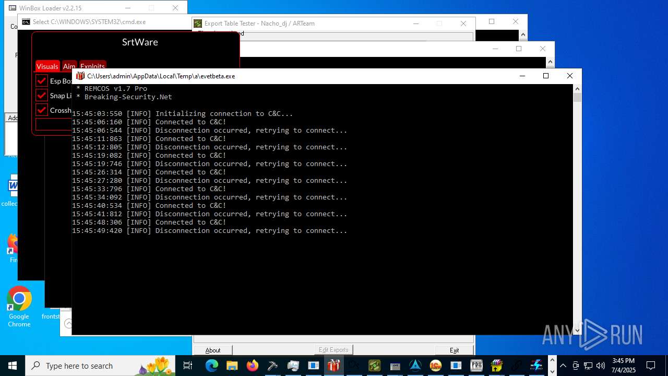Click the Windows search box

click(101, 366)
